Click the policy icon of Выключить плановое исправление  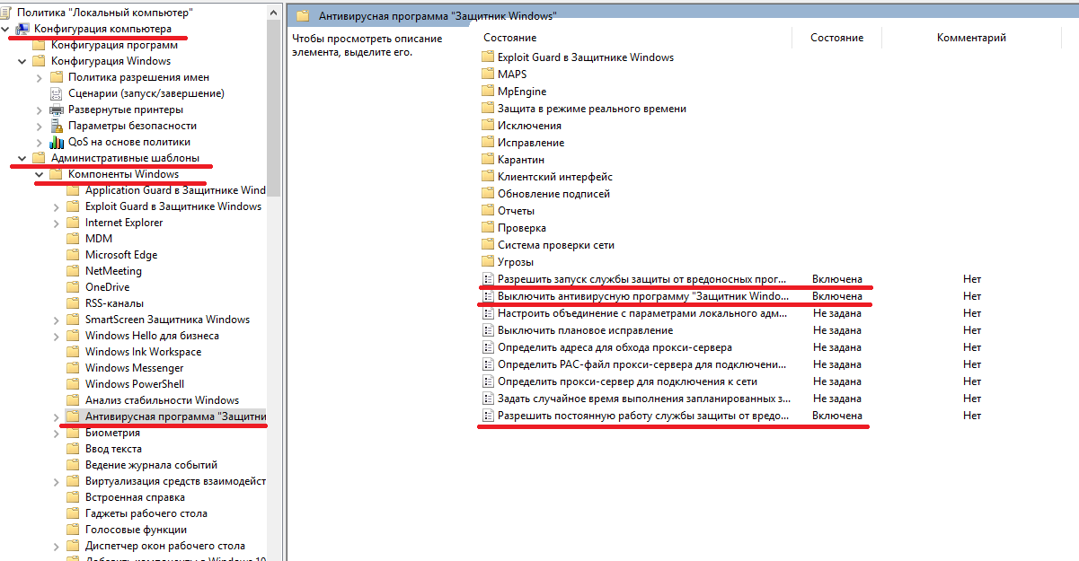tap(488, 330)
